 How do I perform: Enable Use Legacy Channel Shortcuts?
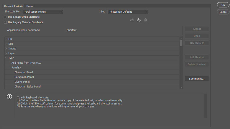[x=6, y=22]
